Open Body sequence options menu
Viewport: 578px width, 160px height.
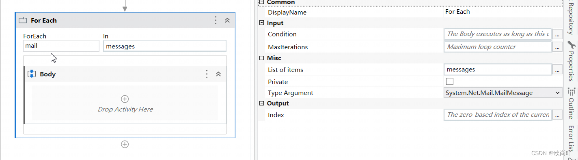coord(207,74)
